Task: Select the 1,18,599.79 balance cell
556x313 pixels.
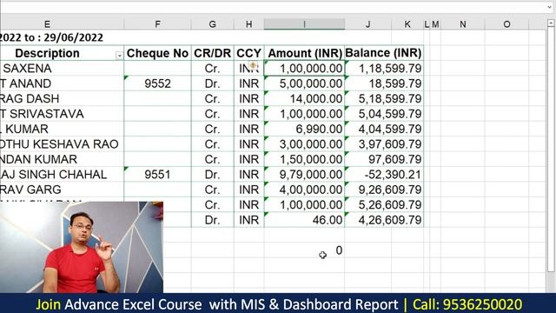Action: (384, 68)
